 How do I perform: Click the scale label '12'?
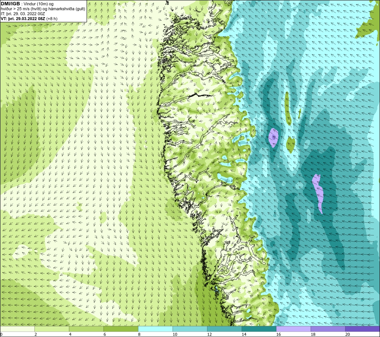(209, 334)
